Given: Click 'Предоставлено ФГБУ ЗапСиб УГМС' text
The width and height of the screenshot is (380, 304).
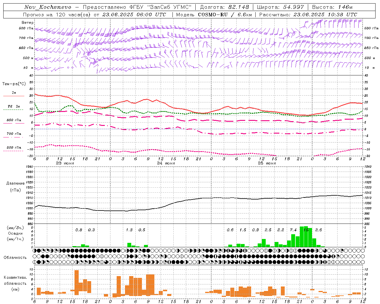Looking at the screenshot, I should pos(137,7).
